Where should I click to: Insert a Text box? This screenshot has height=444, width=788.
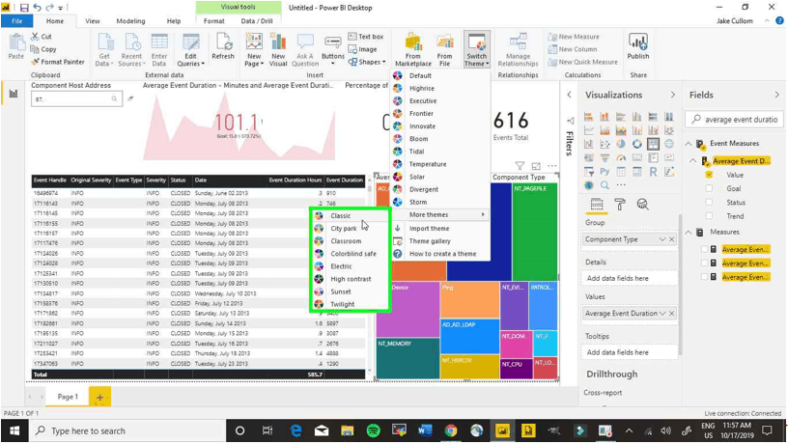pyautogui.click(x=366, y=37)
